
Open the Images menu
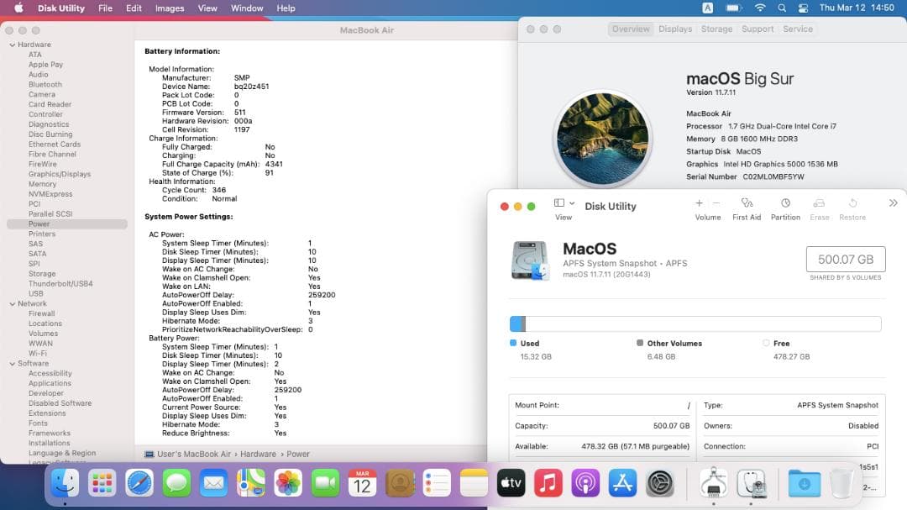(170, 8)
